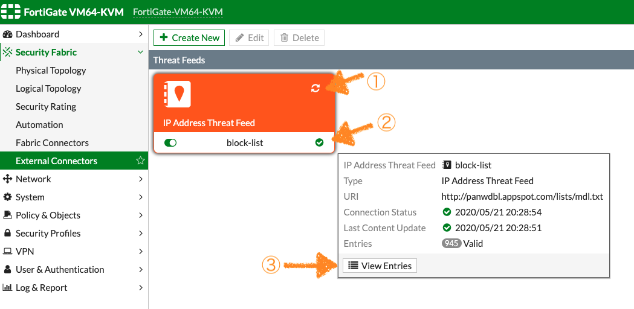This screenshot has height=309, width=634.
Task: Select the IP Address Threat Feed card
Action: click(244, 113)
